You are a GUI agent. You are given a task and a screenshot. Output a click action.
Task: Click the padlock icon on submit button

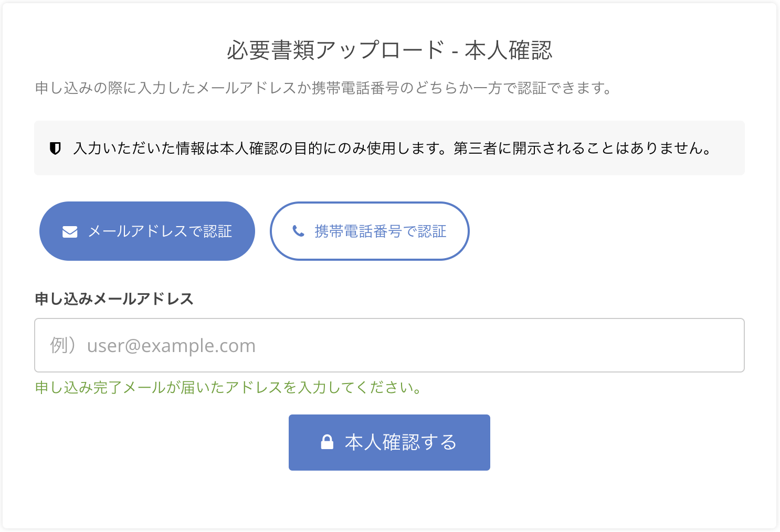(327, 442)
